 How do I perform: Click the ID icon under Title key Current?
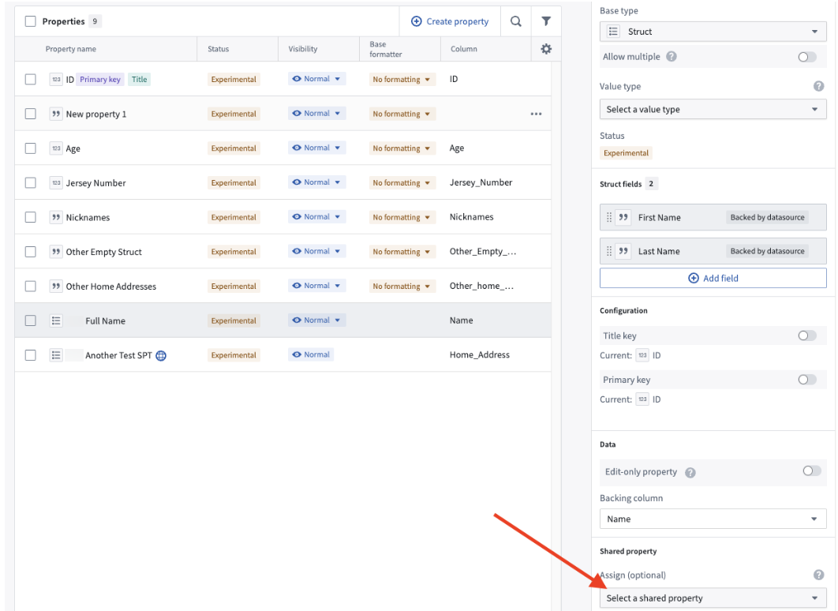click(x=642, y=355)
